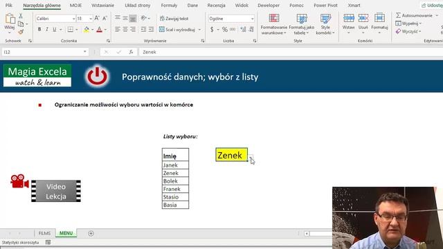The width and height of the screenshot is (443, 249).
Task: Increase the cell indent
Action: click(x=151, y=29)
